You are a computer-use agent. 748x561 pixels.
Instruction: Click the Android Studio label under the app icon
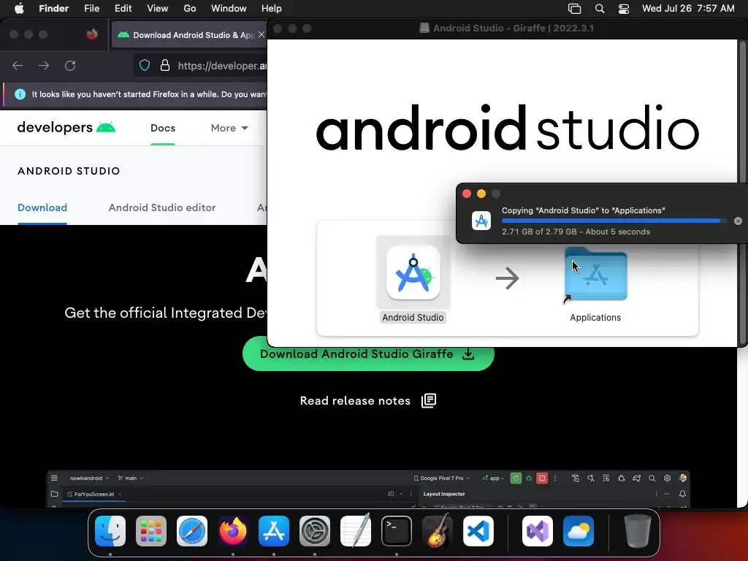pos(413,318)
